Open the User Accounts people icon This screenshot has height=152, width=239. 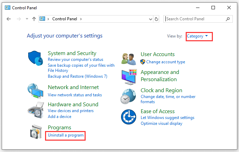click(x=129, y=59)
